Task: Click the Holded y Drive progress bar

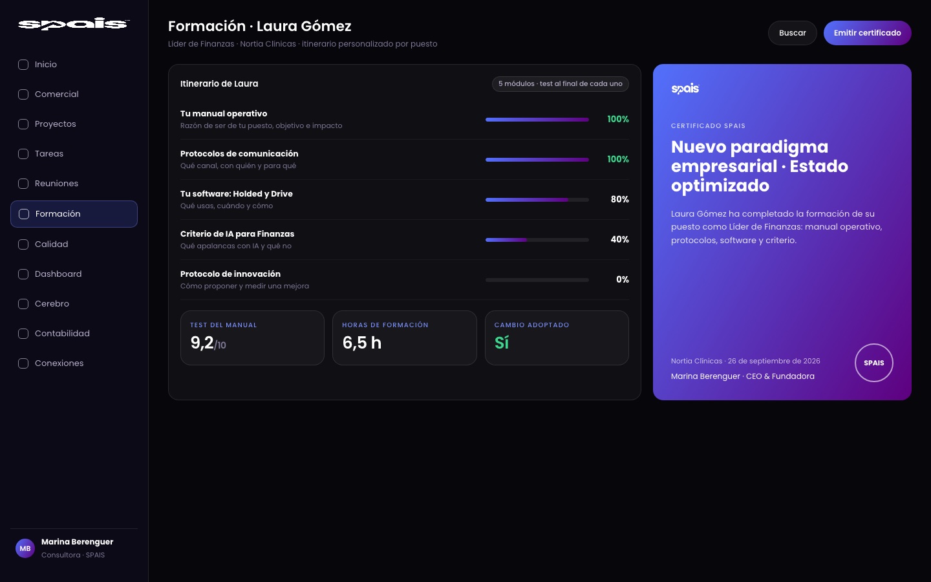Action: tap(537, 200)
